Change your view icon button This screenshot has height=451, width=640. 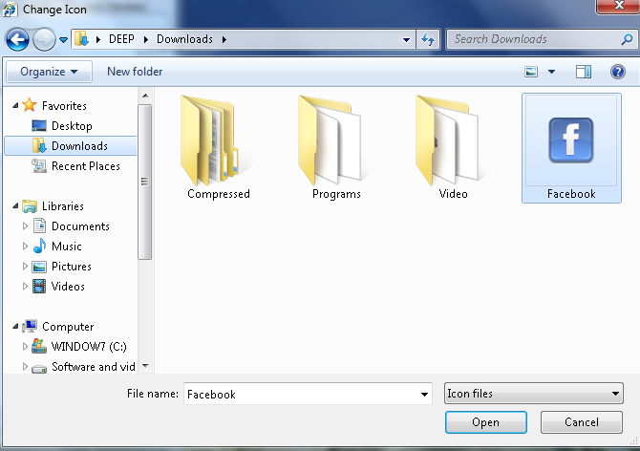[531, 72]
